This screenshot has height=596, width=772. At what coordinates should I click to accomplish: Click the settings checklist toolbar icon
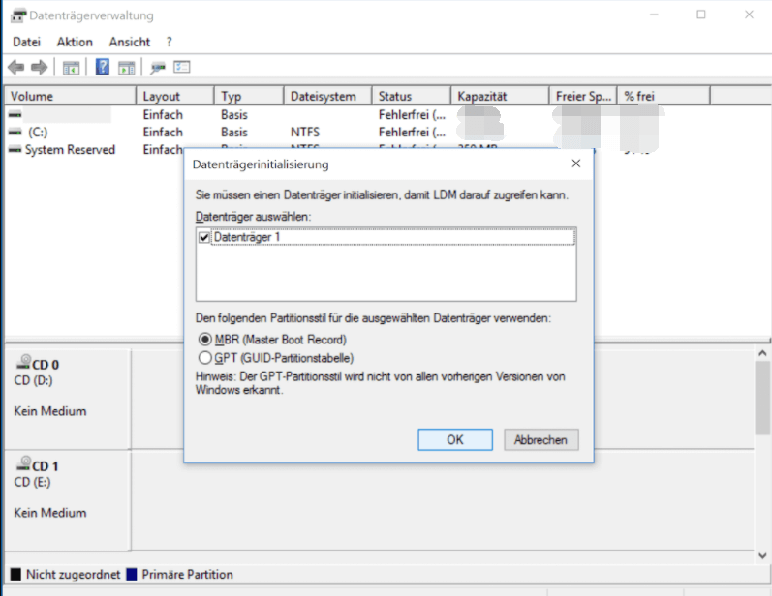pyautogui.click(x=182, y=67)
